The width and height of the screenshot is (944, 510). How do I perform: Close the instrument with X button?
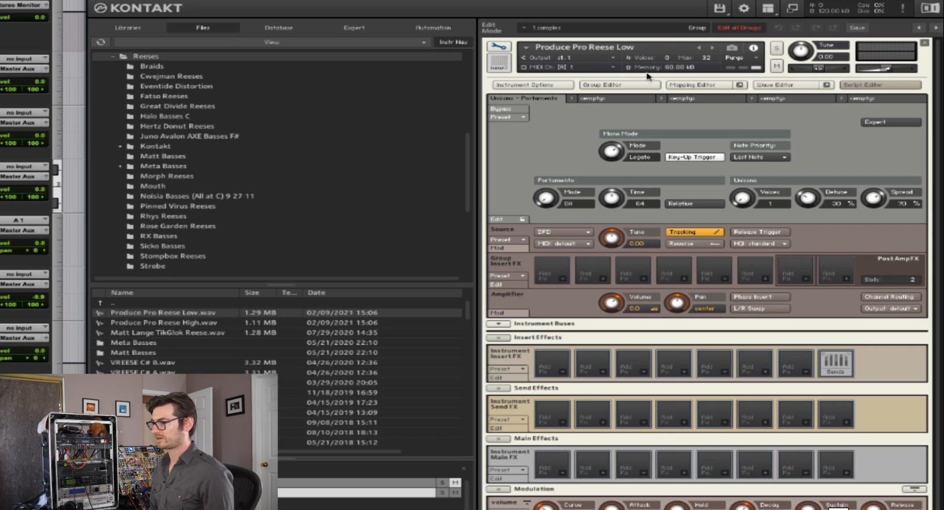(x=924, y=43)
